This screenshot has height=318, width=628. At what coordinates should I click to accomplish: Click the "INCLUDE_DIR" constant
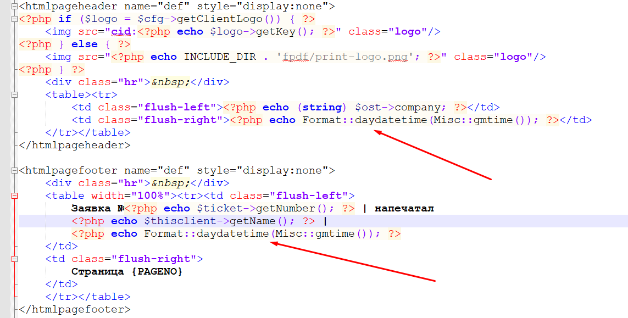[220, 57]
